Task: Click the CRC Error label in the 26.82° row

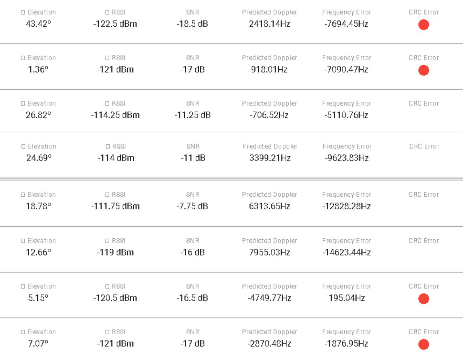Action: click(x=424, y=104)
